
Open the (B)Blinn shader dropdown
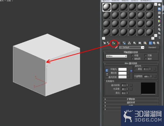[x=117, y=56]
